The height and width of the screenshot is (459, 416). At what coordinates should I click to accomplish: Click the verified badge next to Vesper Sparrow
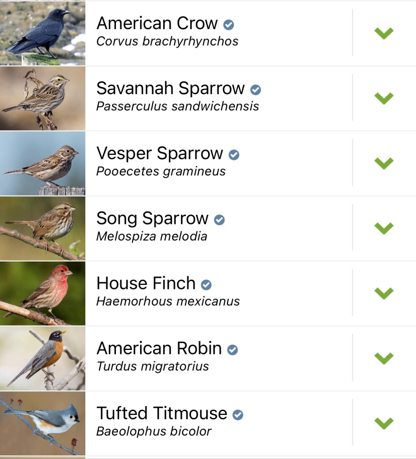[234, 155]
